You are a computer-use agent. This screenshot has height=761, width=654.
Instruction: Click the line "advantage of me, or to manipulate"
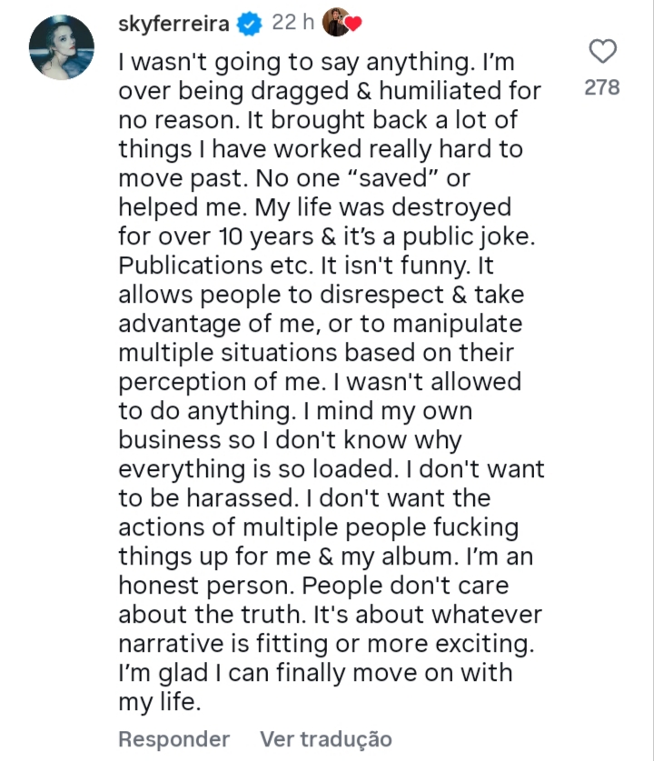tap(320, 324)
